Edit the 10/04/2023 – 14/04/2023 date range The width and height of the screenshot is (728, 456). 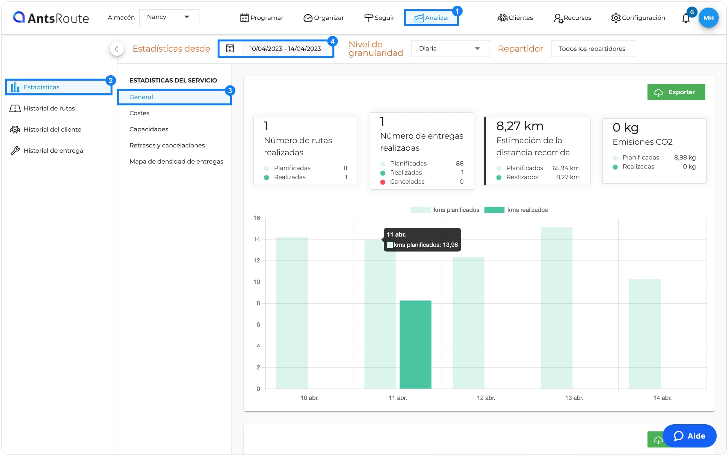[285, 49]
